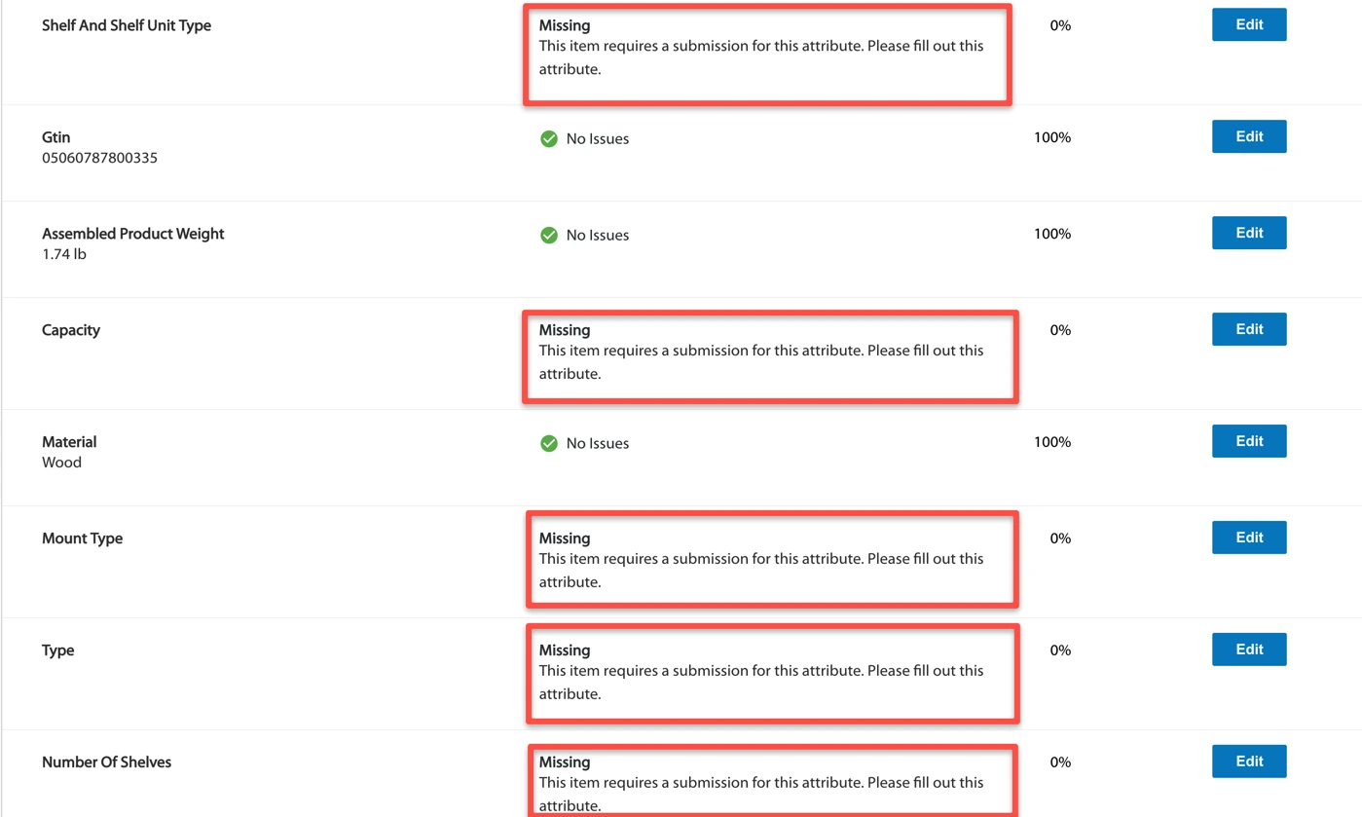Click the green checkmark beside Assembled Product Weight
The width and height of the screenshot is (1362, 817).
pos(548,235)
